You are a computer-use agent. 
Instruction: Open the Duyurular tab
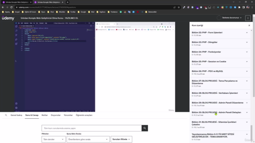coord(56,115)
